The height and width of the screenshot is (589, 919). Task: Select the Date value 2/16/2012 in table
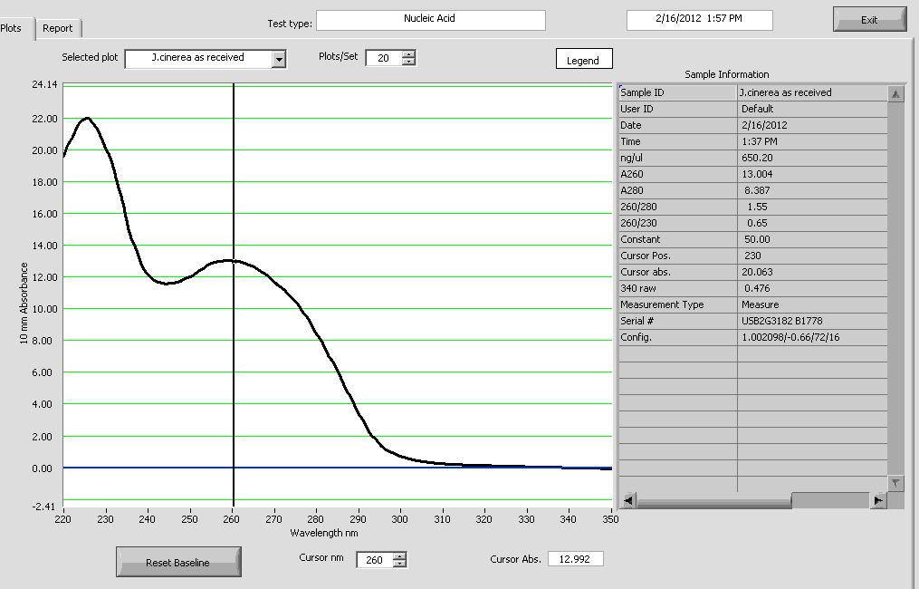tap(812, 126)
